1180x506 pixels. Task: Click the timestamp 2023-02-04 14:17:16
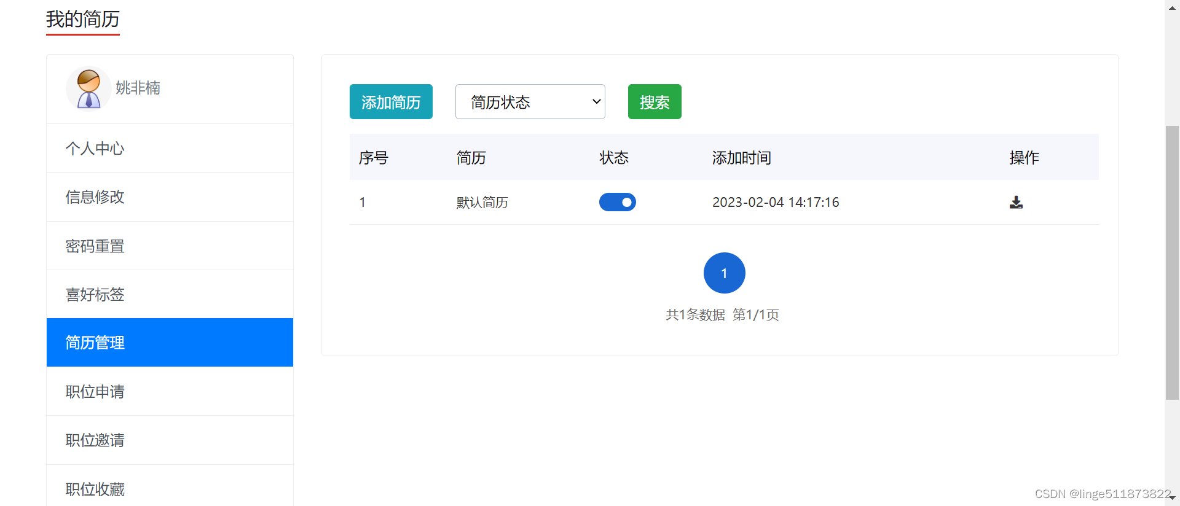(x=776, y=203)
